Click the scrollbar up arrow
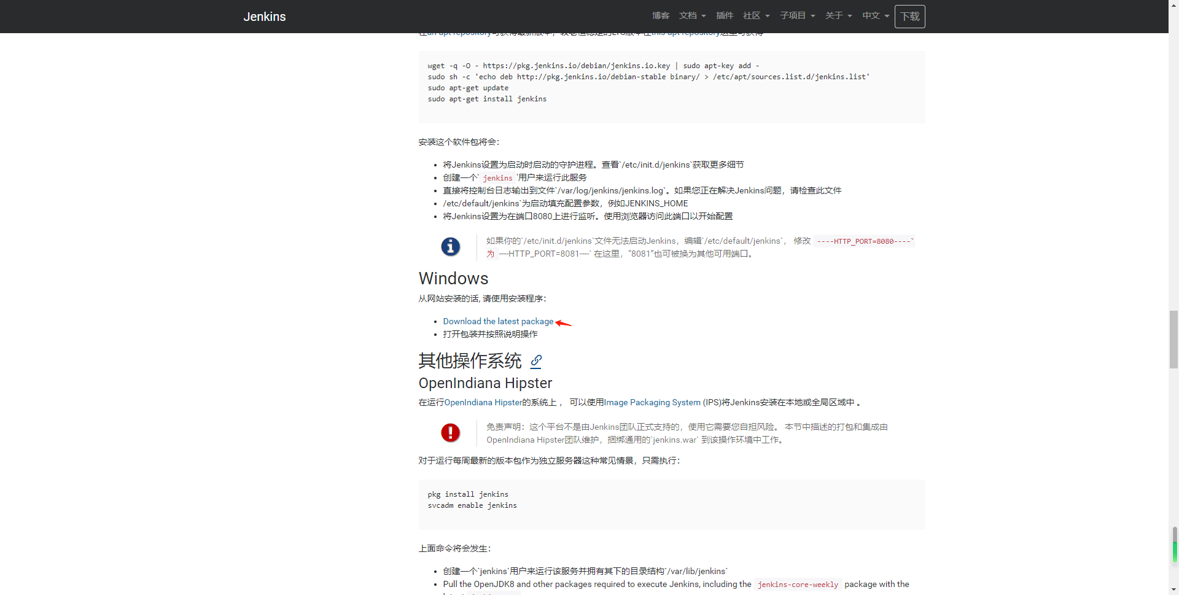 pyautogui.click(x=1173, y=4)
